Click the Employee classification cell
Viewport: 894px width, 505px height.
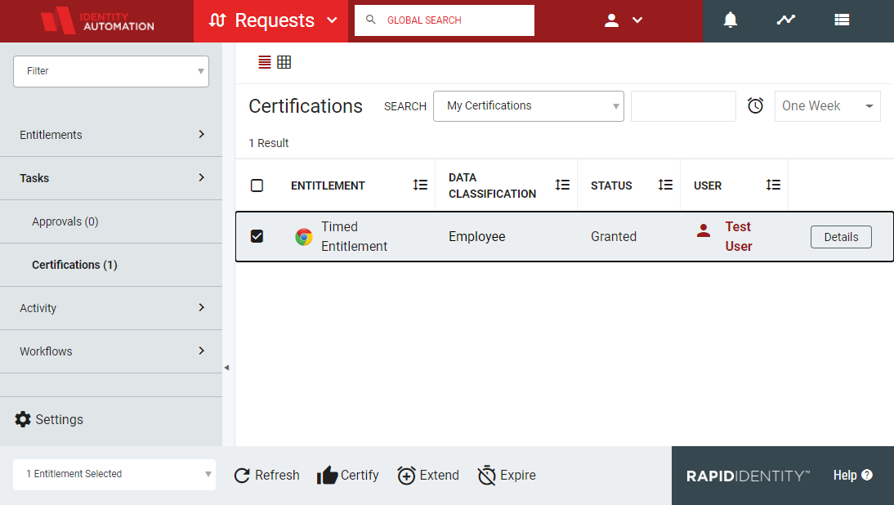476,236
